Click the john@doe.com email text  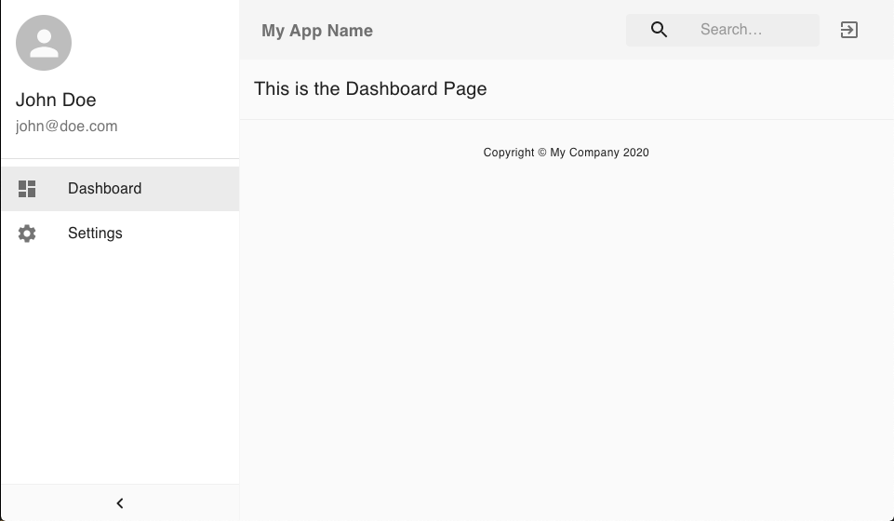point(67,126)
